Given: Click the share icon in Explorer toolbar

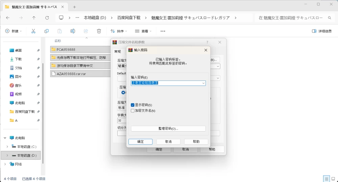Looking at the screenshot, I should click(x=86, y=31).
